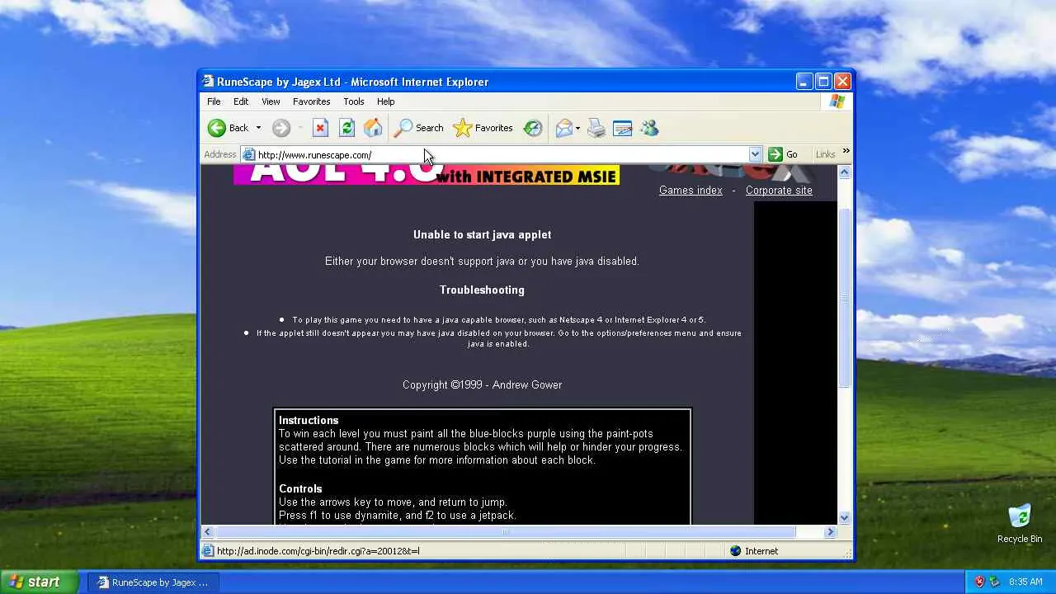
Task: Click the AOL 4.0 banner advertisement
Action: (427, 175)
